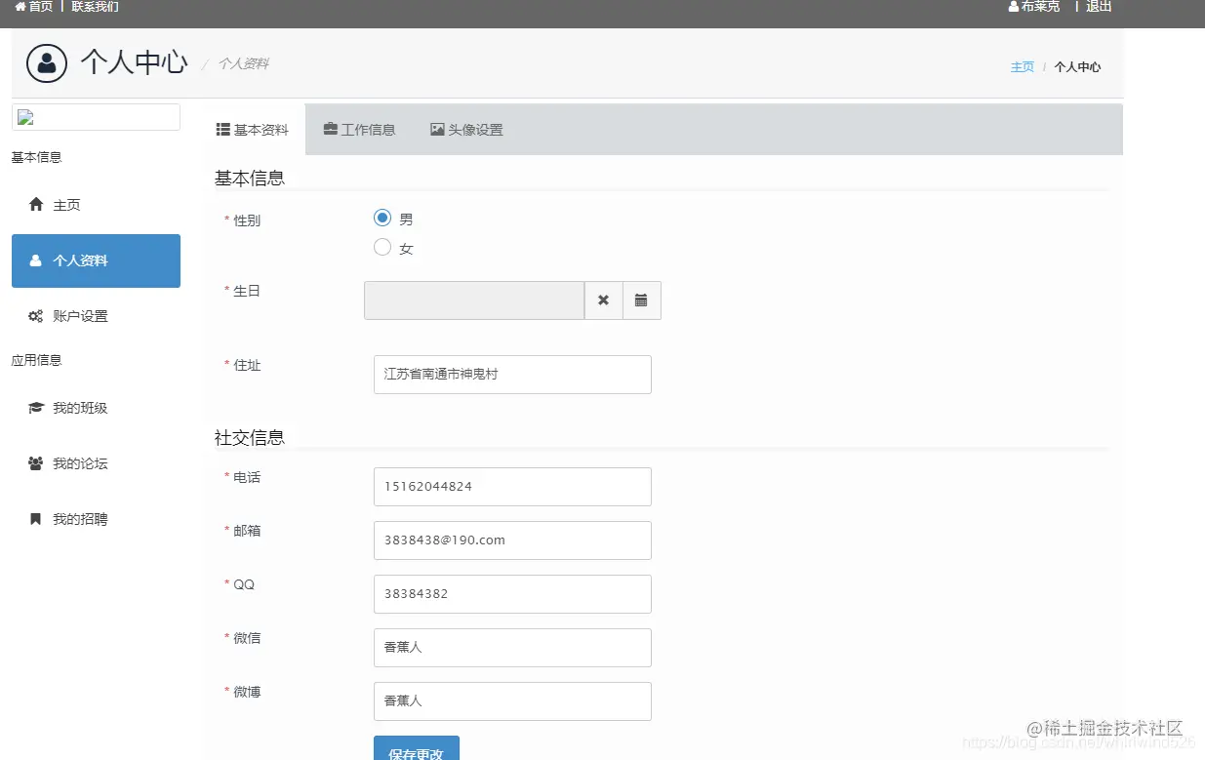Click the 邮箱 email field
Image resolution: width=1205 pixels, height=760 pixels.
pos(512,540)
